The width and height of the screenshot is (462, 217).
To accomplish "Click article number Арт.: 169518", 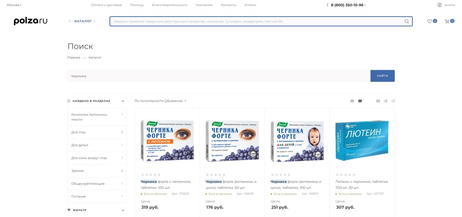I will click(245, 194).
